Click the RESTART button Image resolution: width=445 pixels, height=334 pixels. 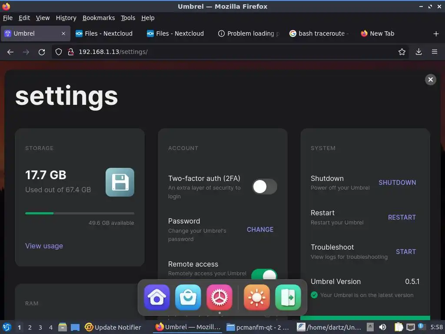tap(402, 217)
